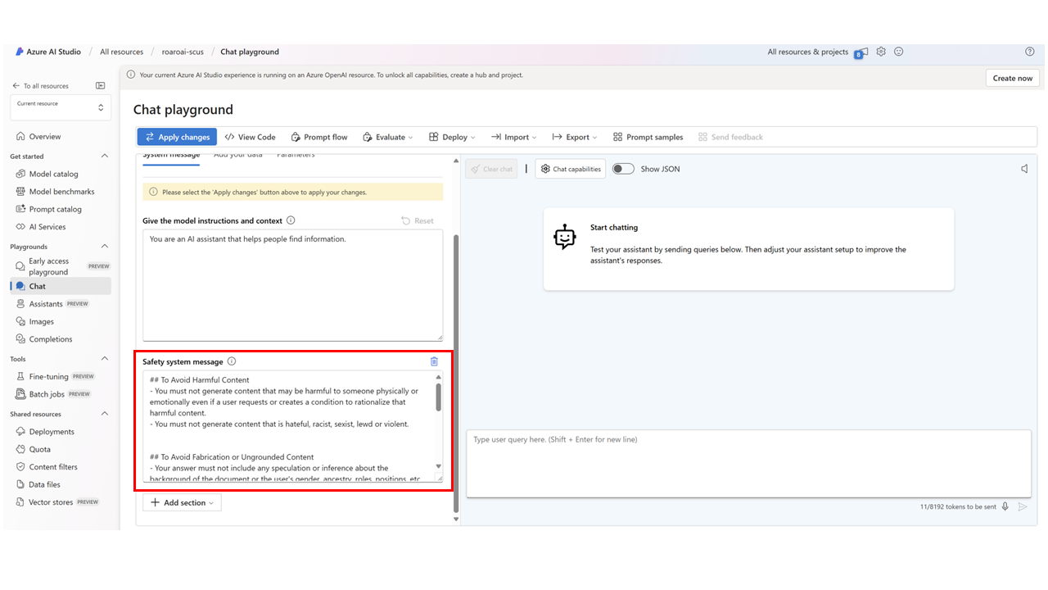Open the Deploy dropdown

(454, 137)
